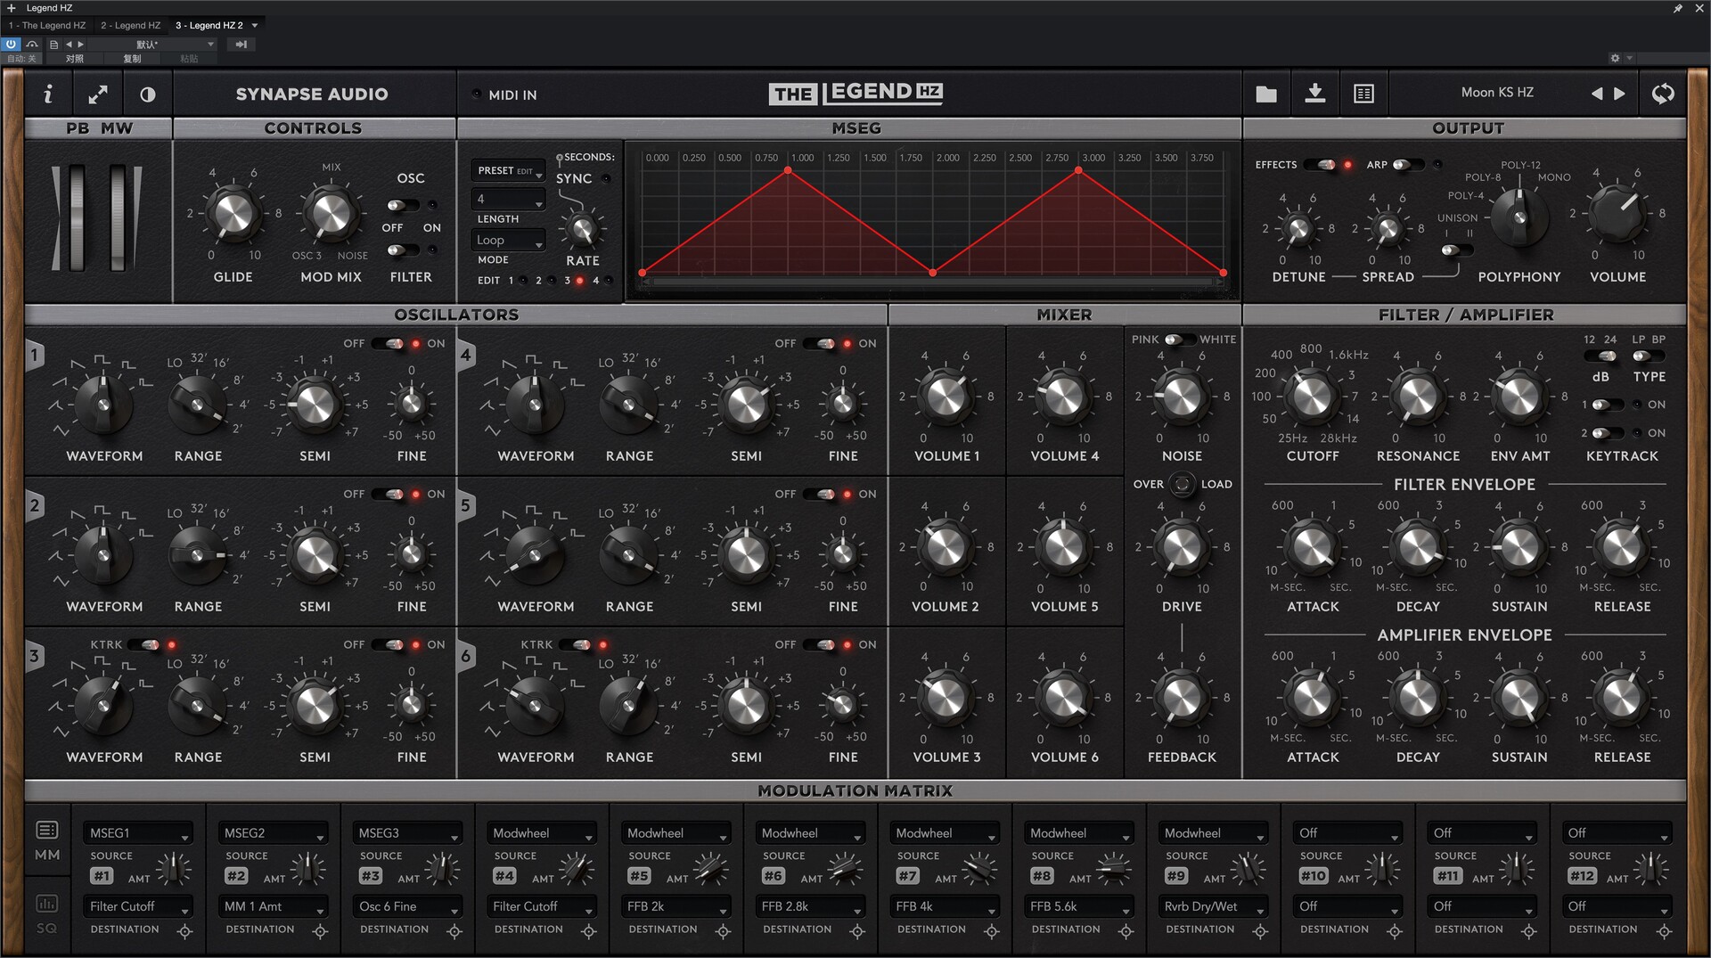Image resolution: width=1711 pixels, height=958 pixels.
Task: Click the host preset file icon
Action: [53, 44]
